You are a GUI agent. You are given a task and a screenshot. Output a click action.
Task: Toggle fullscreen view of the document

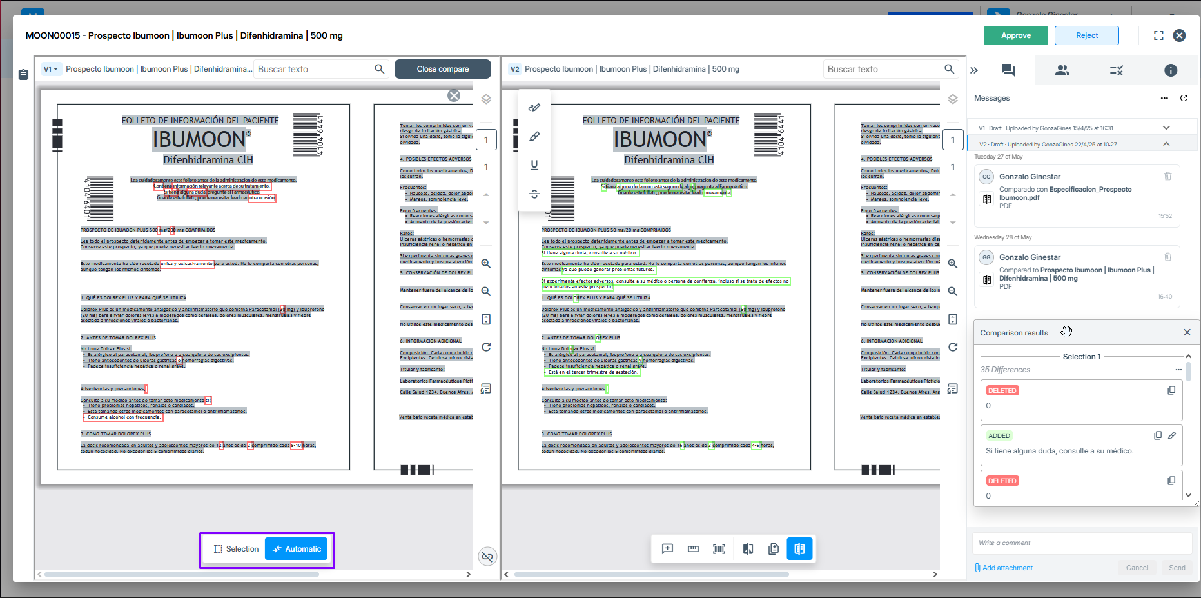[1158, 35]
